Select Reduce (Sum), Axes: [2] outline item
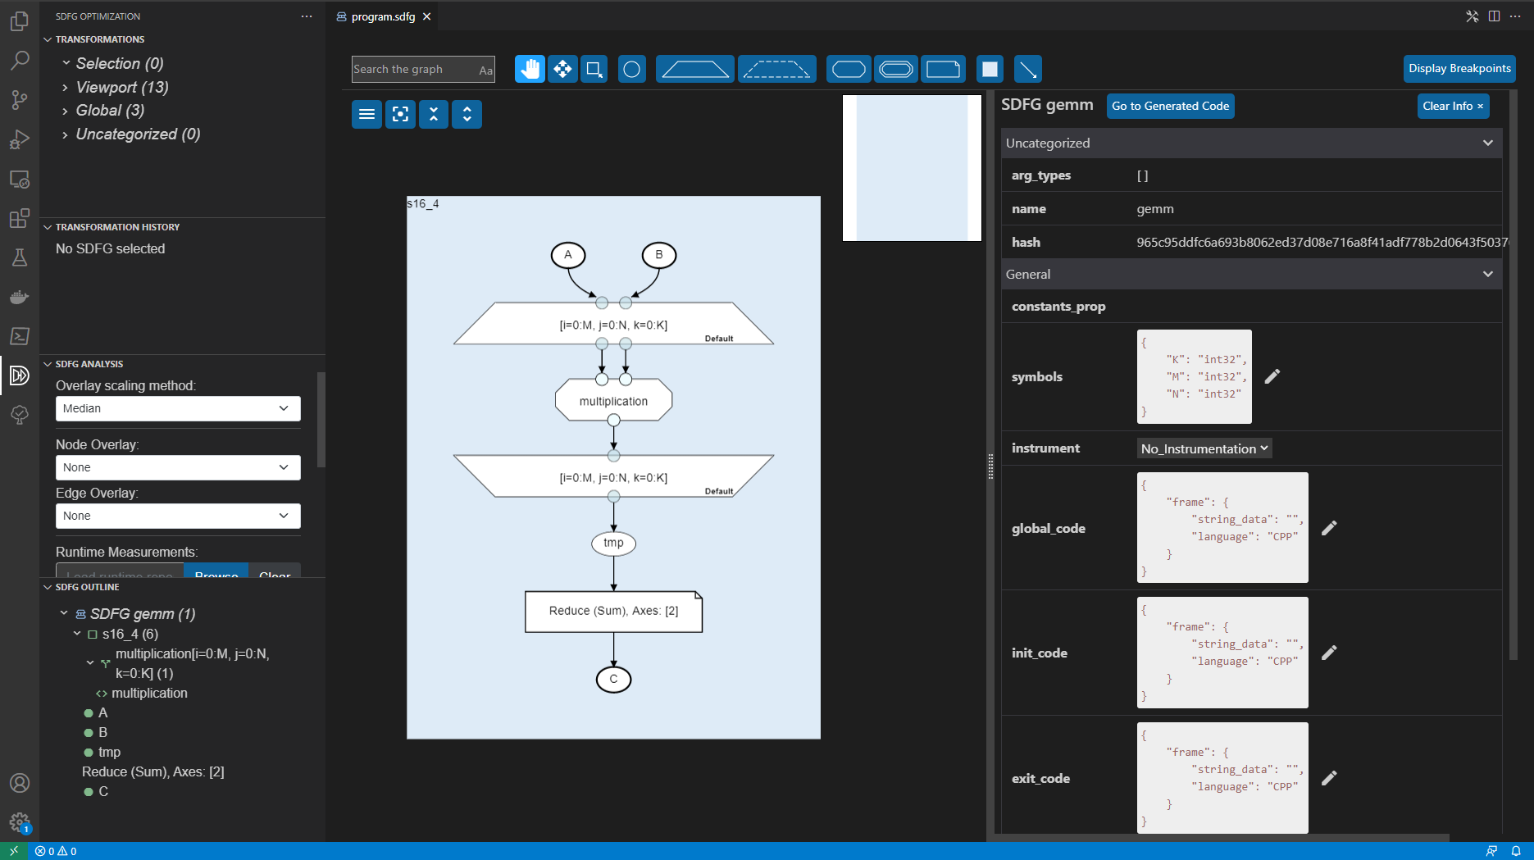 tap(153, 771)
